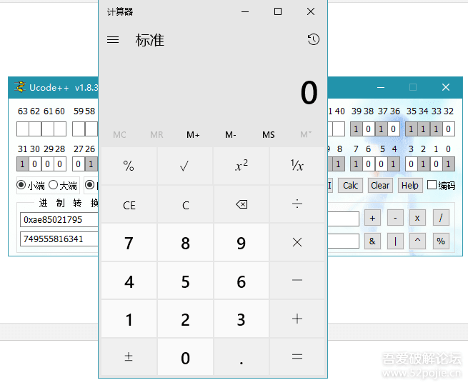Compute reciprocal with 1/x key
Screen dimensions: 468x385
(297, 166)
